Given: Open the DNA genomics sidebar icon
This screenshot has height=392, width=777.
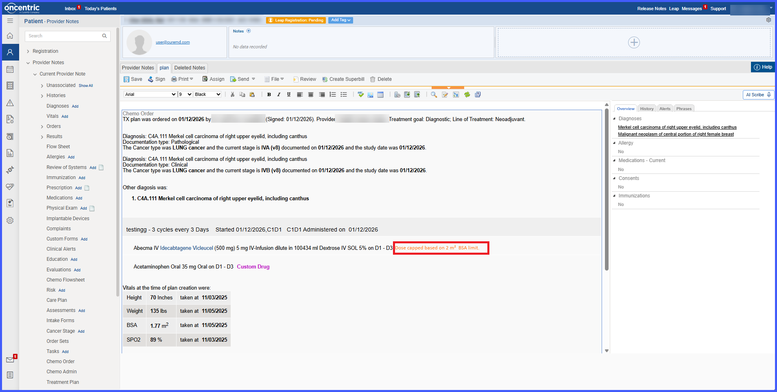Looking at the screenshot, I should pos(10,170).
